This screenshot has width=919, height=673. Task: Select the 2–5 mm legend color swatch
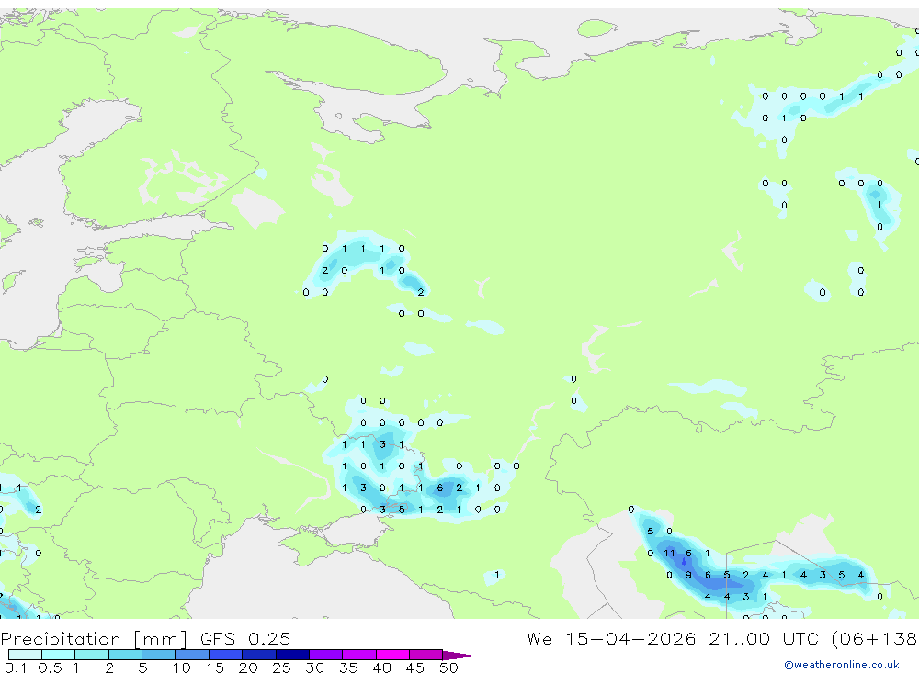125,655
